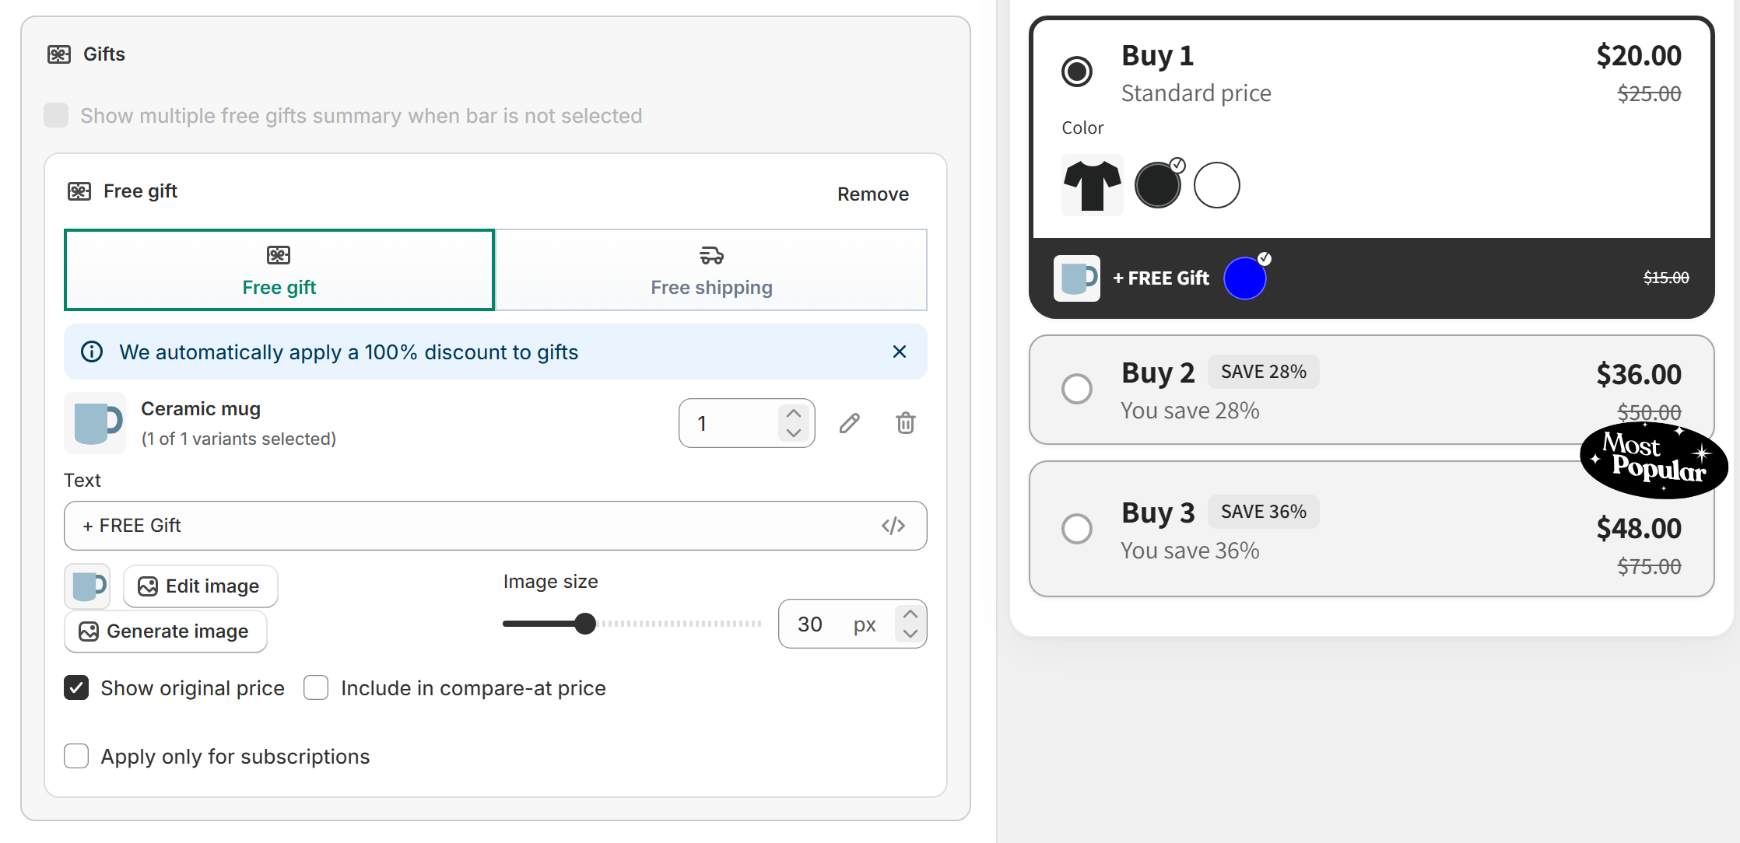
Task: Select the blue gift color swatch
Action: tap(1245, 278)
